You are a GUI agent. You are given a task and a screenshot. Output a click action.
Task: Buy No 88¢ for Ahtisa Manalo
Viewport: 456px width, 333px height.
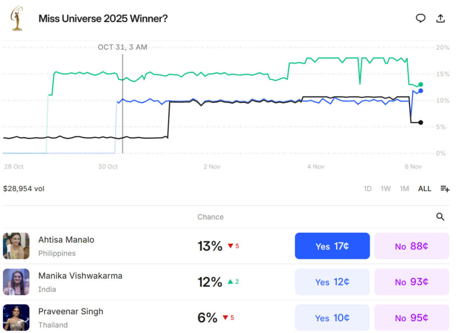(411, 246)
